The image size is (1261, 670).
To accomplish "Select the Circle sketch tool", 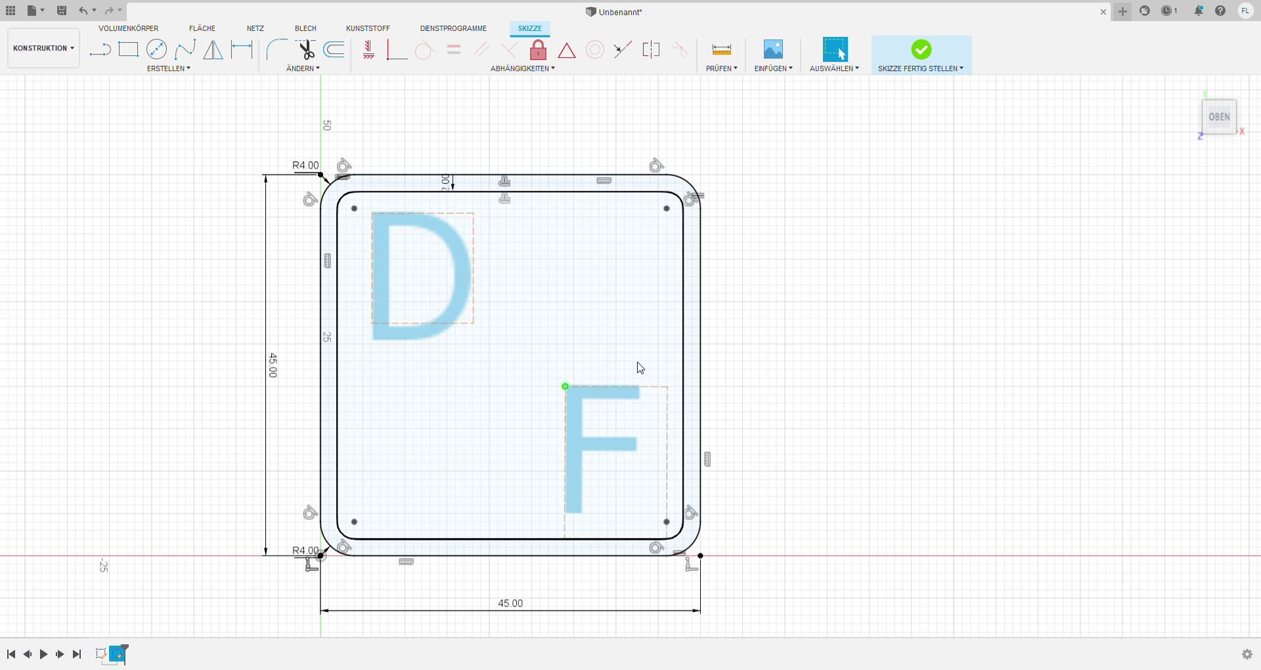I will coord(156,49).
